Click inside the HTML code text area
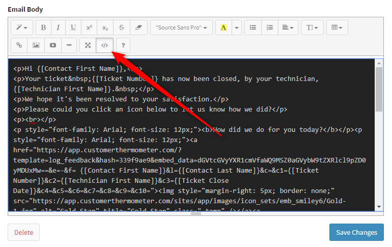The width and height of the screenshot is (392, 247). point(191,135)
